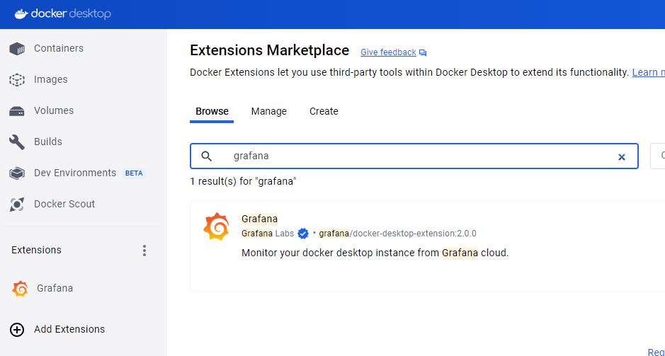665x356 pixels.
Task: Follow the Learn more link
Action: 649,72
